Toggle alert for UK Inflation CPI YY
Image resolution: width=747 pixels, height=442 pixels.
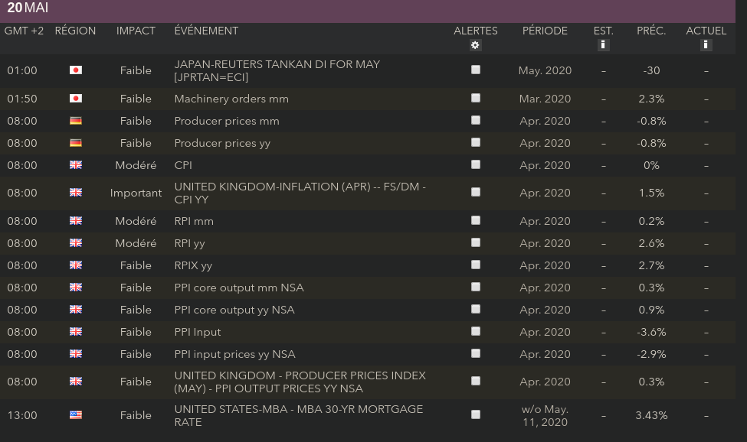point(476,193)
